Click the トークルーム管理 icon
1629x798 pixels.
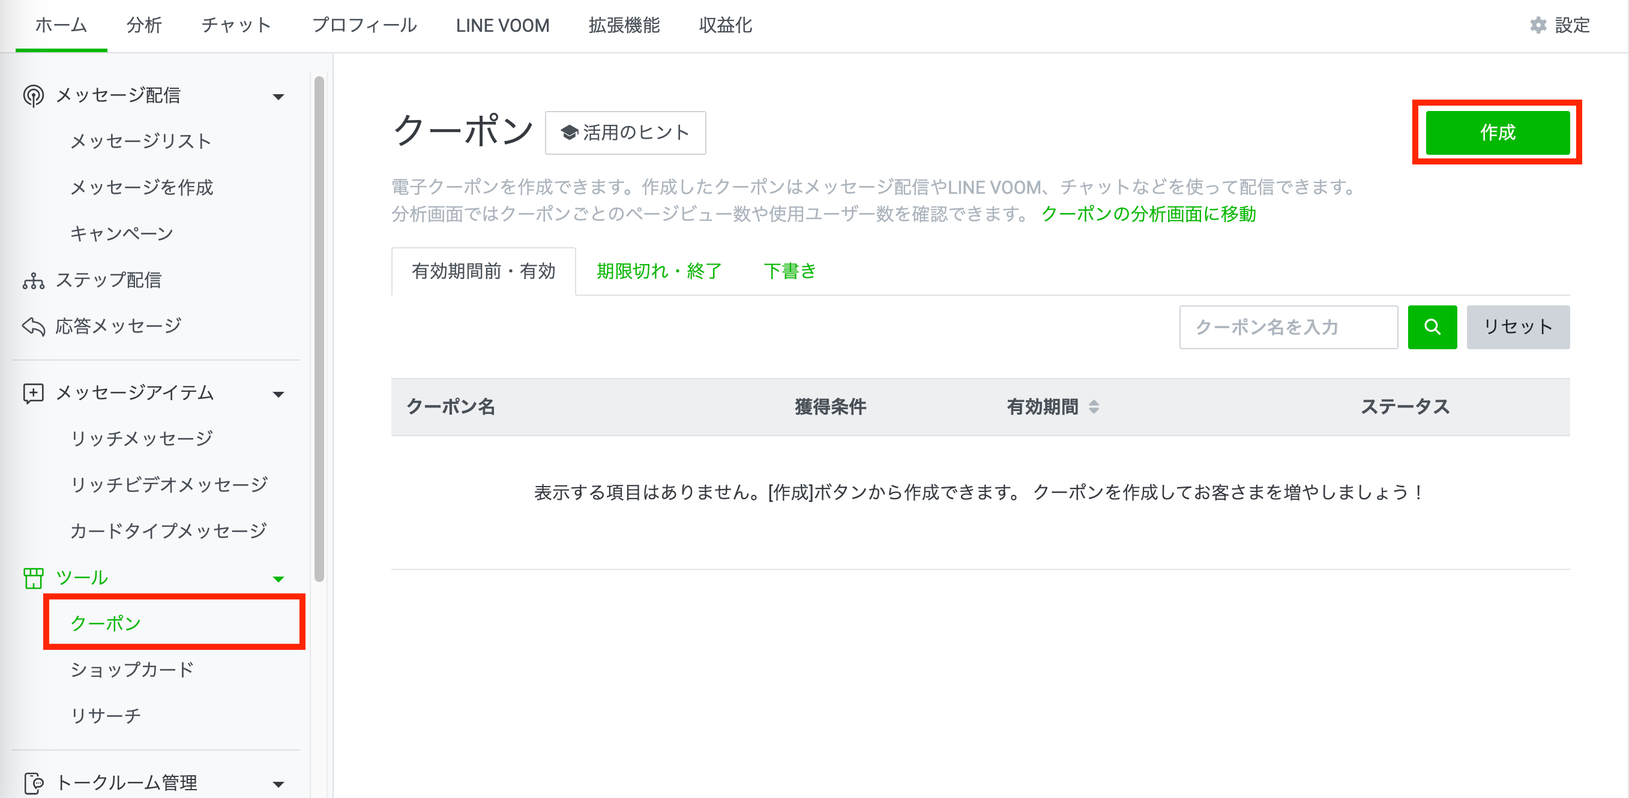[x=34, y=783]
